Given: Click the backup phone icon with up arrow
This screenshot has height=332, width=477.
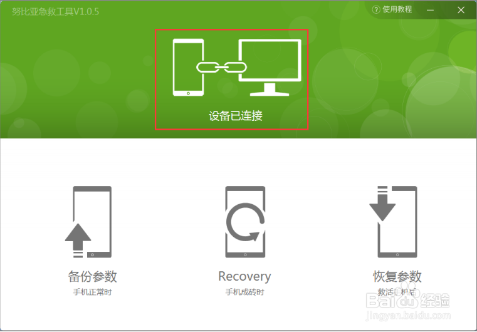Looking at the screenshot, I should click(88, 222).
